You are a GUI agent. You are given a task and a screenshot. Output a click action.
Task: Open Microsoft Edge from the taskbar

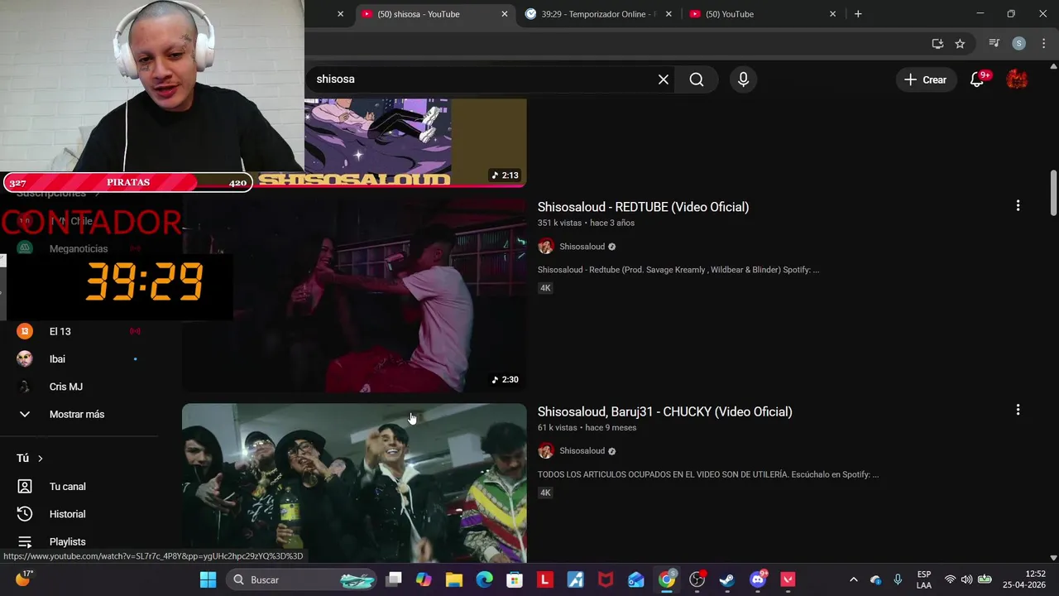pyautogui.click(x=485, y=579)
